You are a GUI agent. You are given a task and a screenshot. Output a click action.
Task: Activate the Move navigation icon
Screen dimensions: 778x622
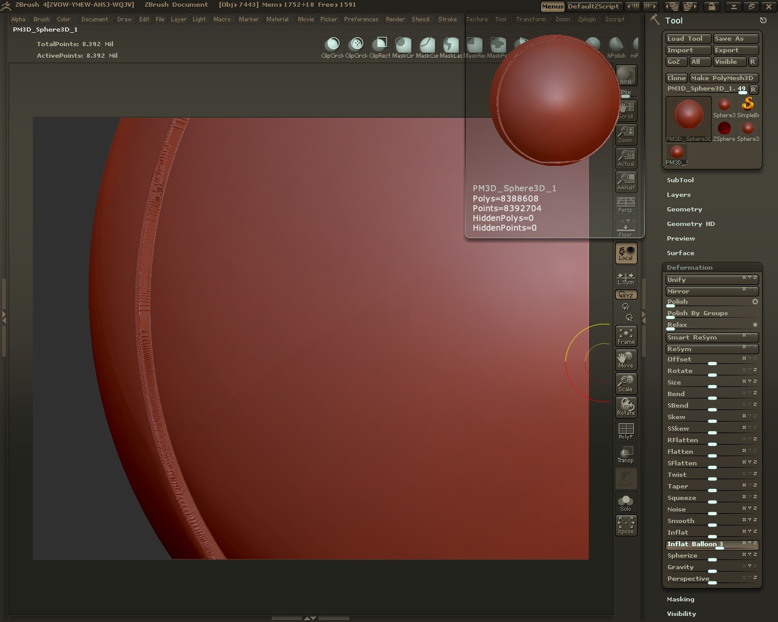625,360
